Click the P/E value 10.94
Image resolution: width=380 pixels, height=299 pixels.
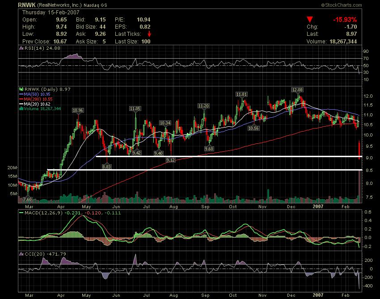point(144,20)
